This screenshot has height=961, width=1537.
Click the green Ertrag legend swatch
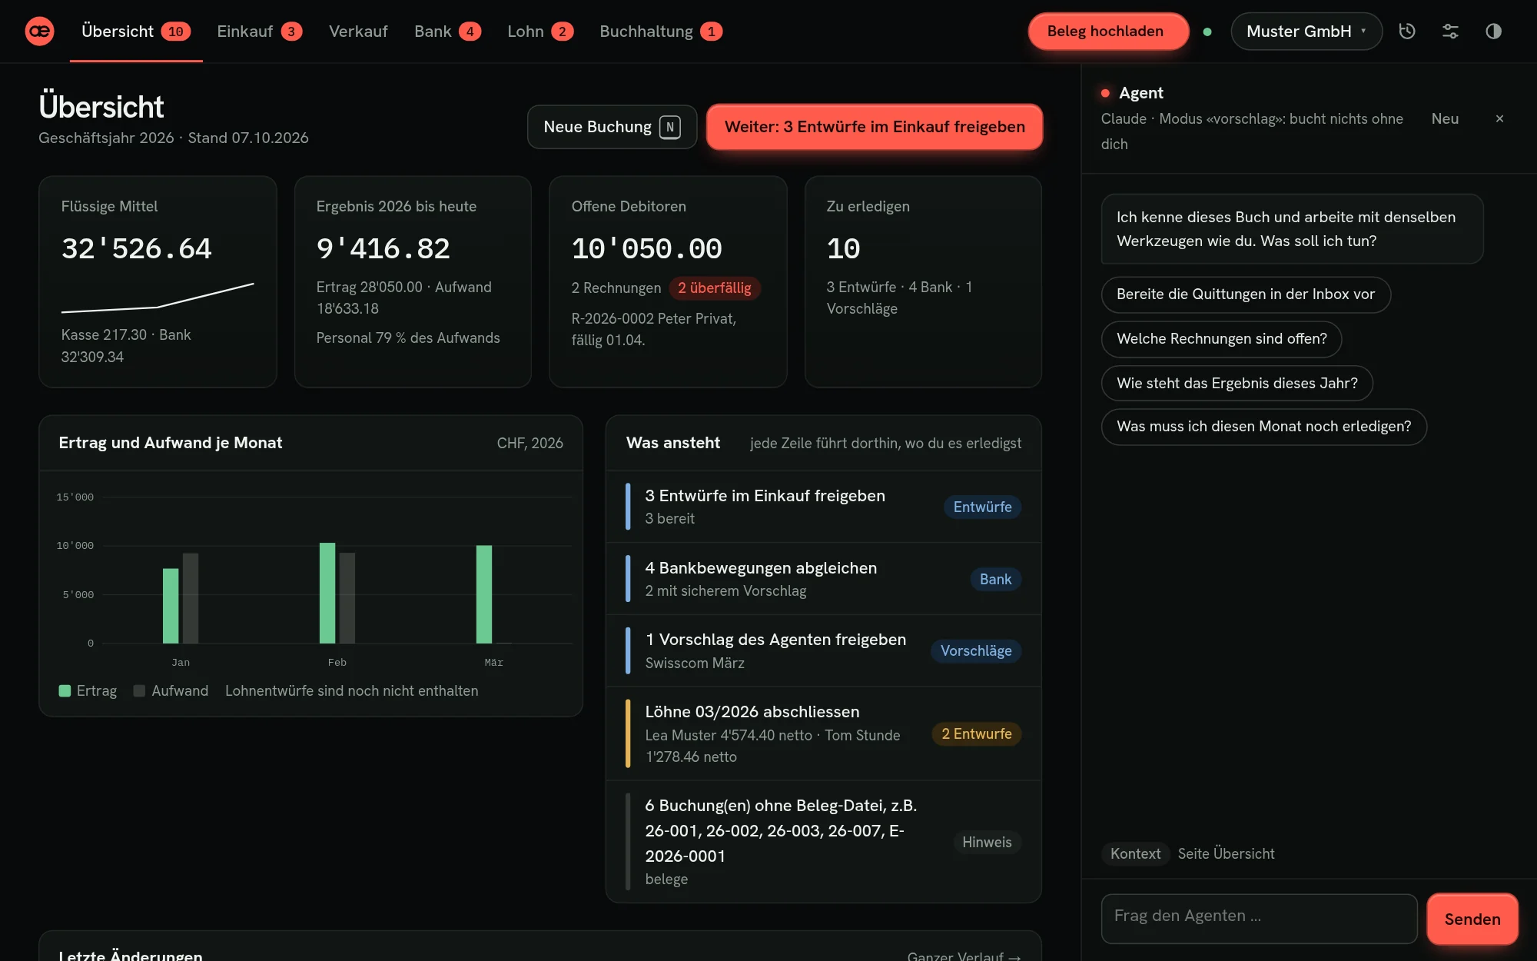(x=65, y=690)
